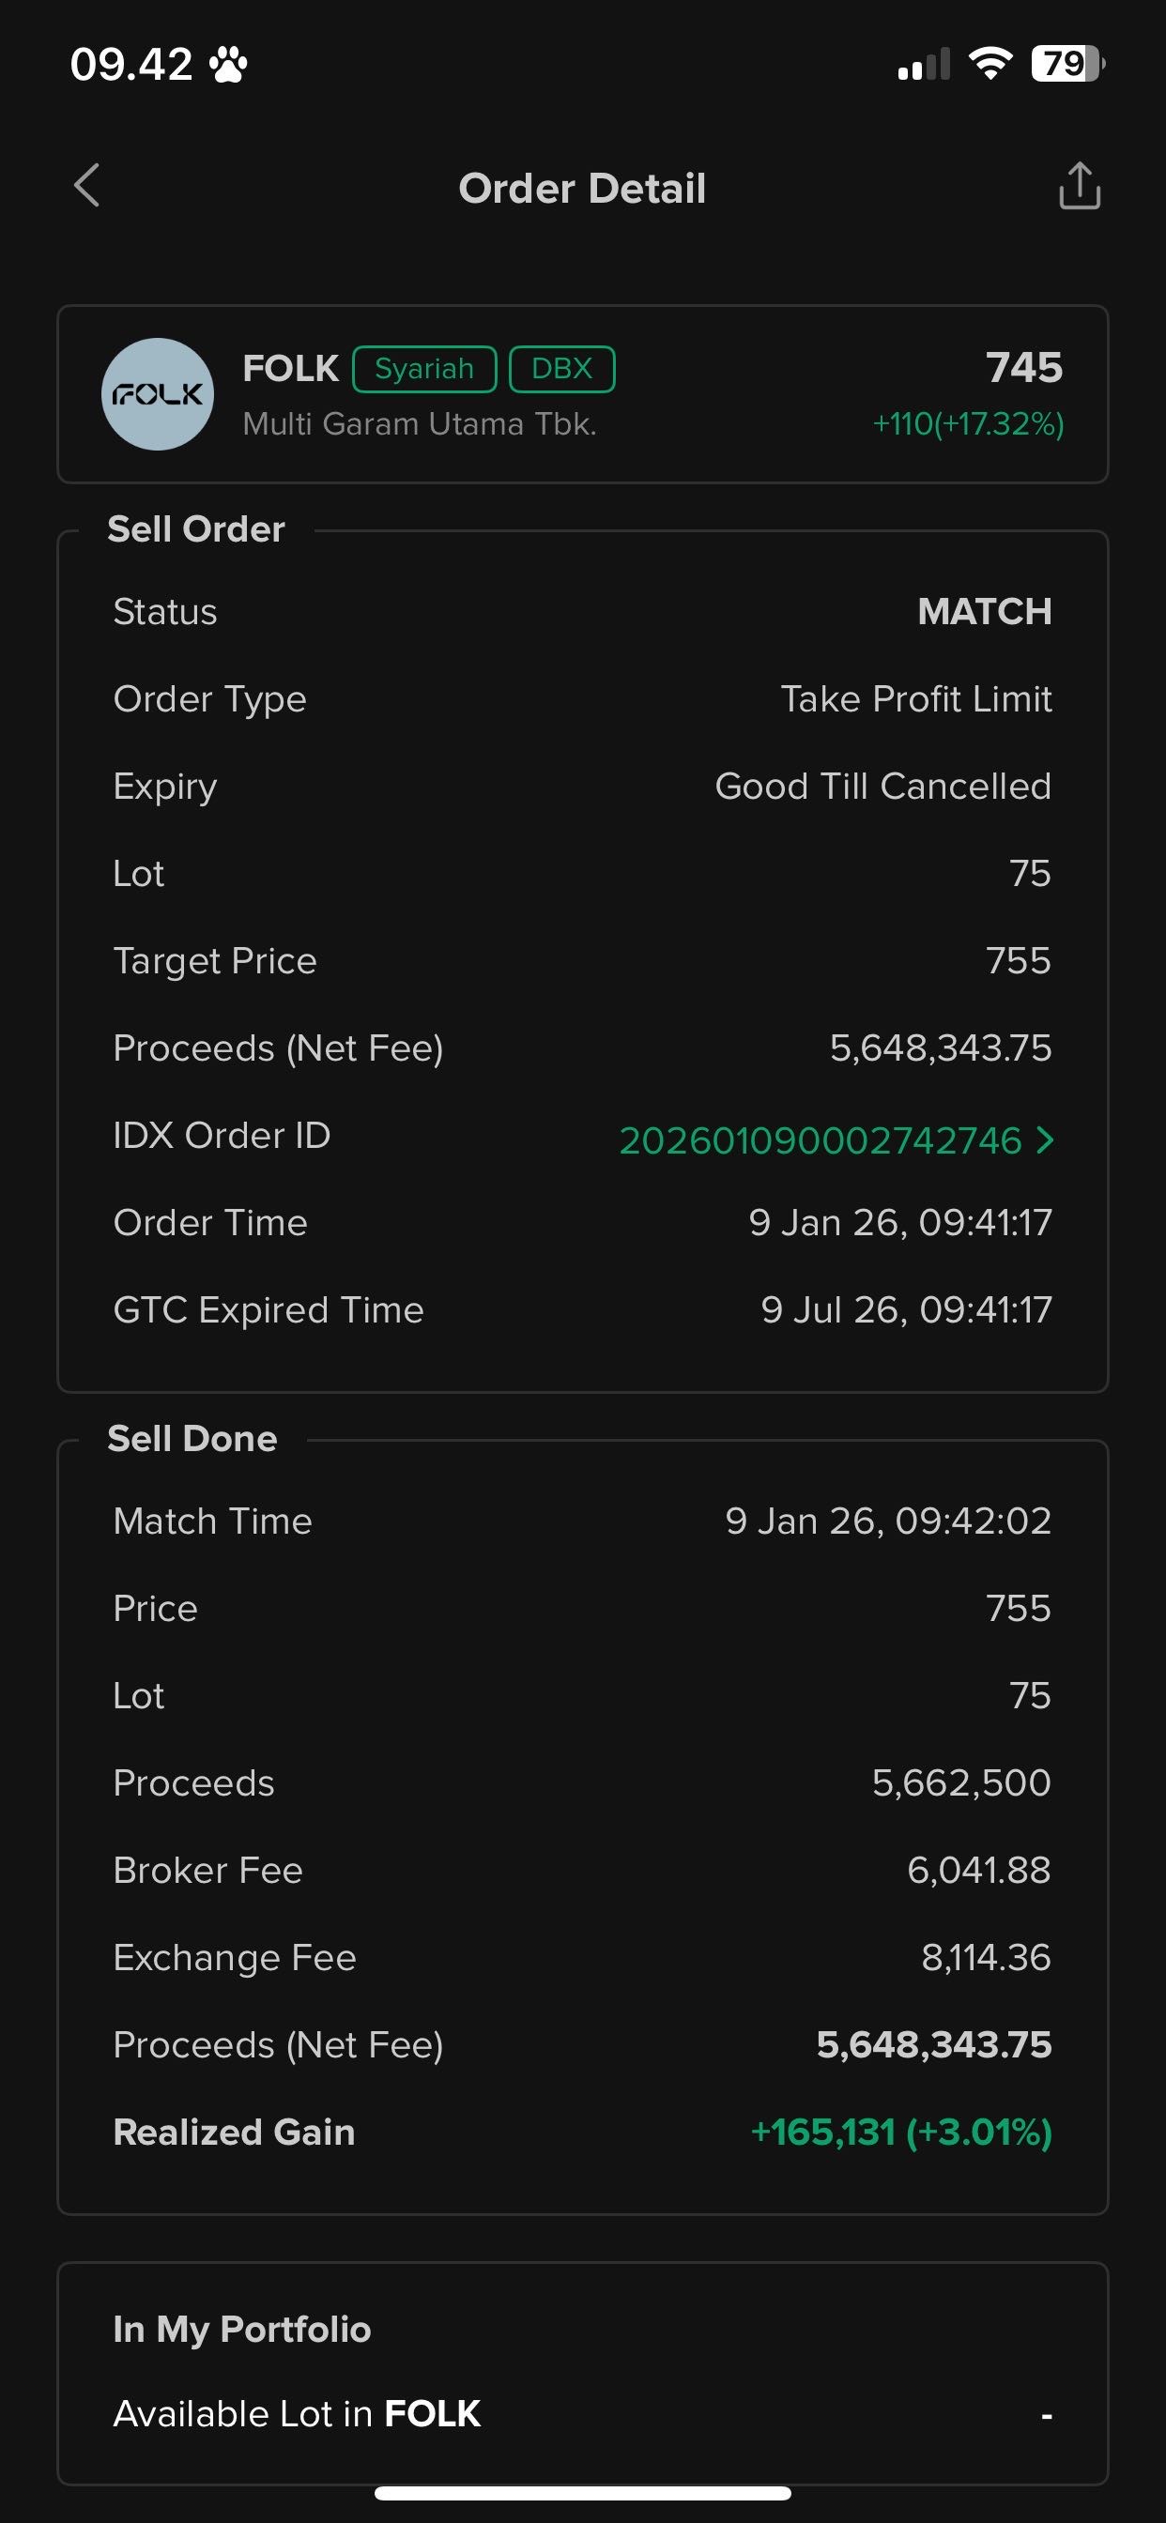Tap the Wi-Fi status icon
The height and width of the screenshot is (2523, 1166).
[990, 65]
